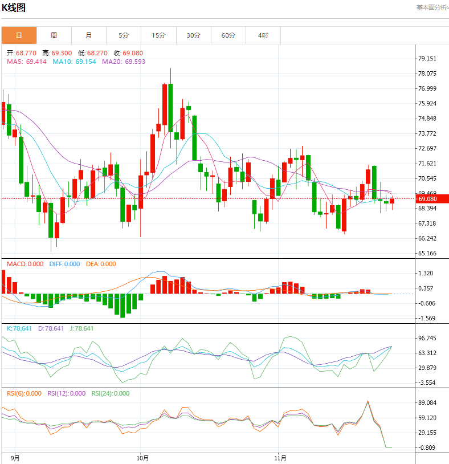Screen dimensions: 449x464
Task: Open the 4时 interval tab
Action: click(263, 35)
